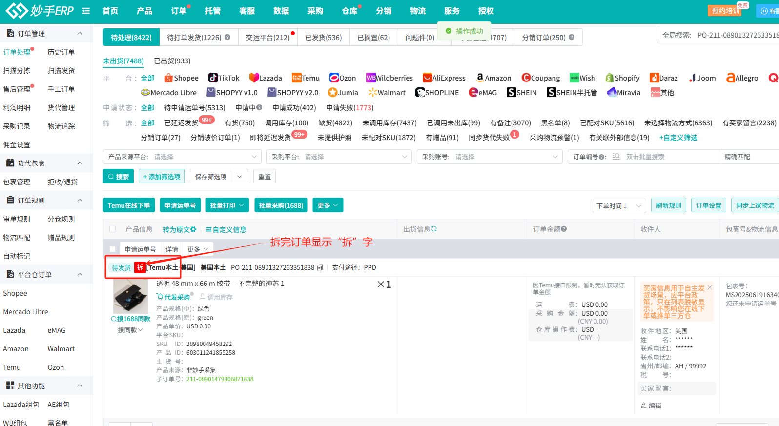This screenshot has width=779, height=426.
Task: Click 自定义筛选 link
Action: click(x=678, y=138)
